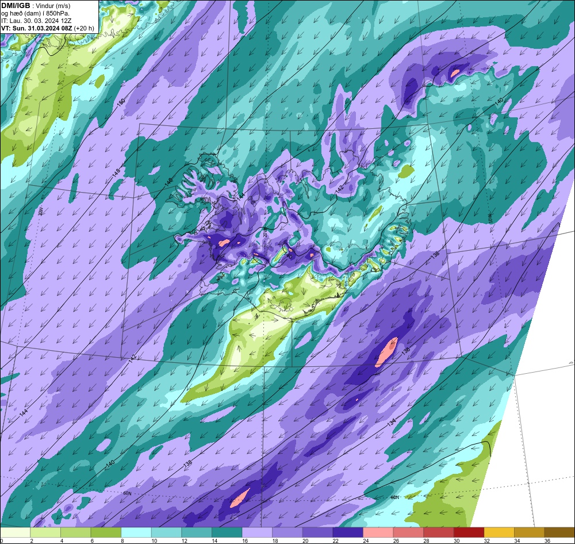The height and width of the screenshot is (544, 575).
Task: Click the legend tick value "2"
Action: tap(32, 541)
